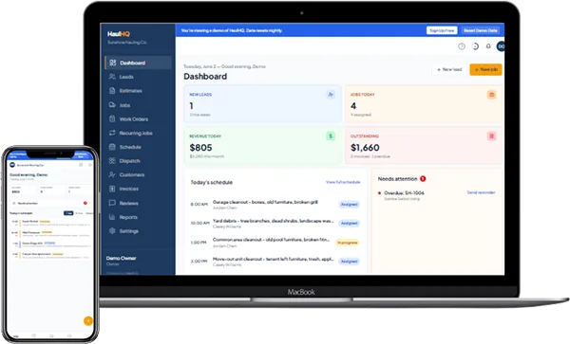Click the New lead button
This screenshot has height=344, width=570.
[x=449, y=69]
